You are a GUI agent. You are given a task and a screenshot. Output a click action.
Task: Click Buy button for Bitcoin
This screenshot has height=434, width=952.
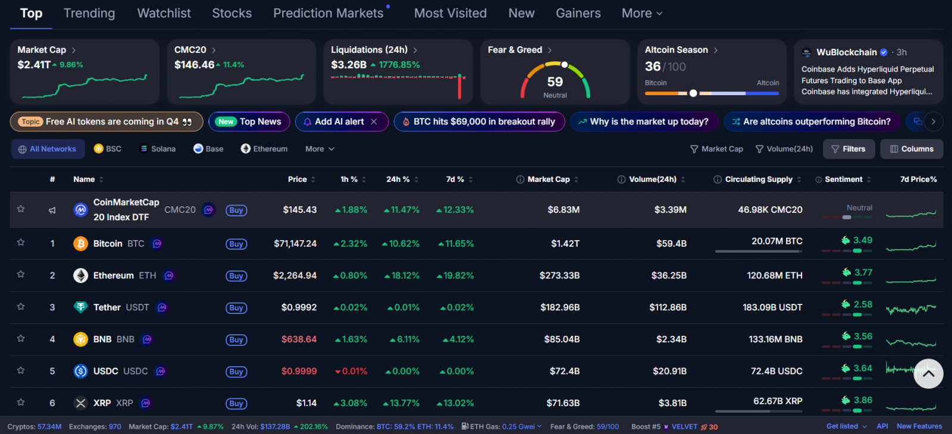click(x=236, y=244)
